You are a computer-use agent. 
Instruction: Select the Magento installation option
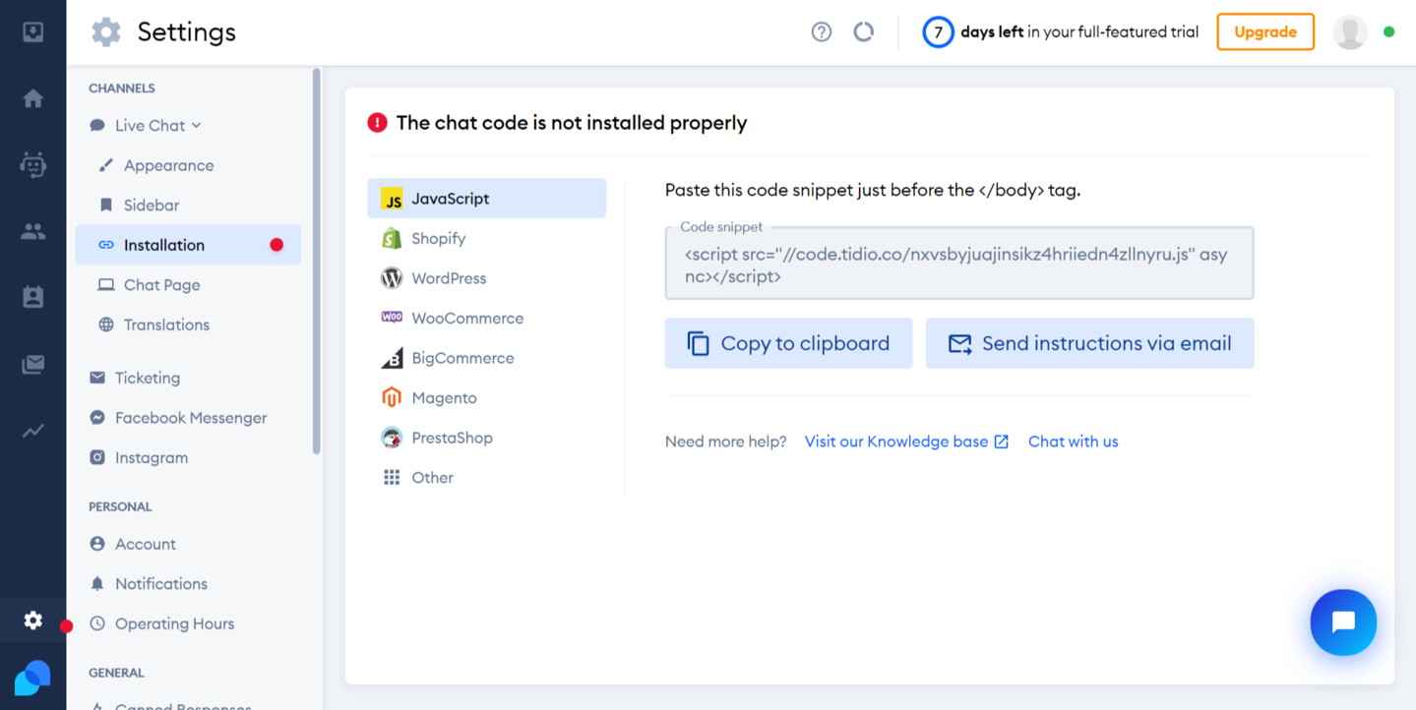pos(486,398)
